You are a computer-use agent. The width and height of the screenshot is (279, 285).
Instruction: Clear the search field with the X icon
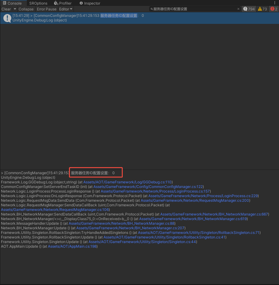[238, 9]
